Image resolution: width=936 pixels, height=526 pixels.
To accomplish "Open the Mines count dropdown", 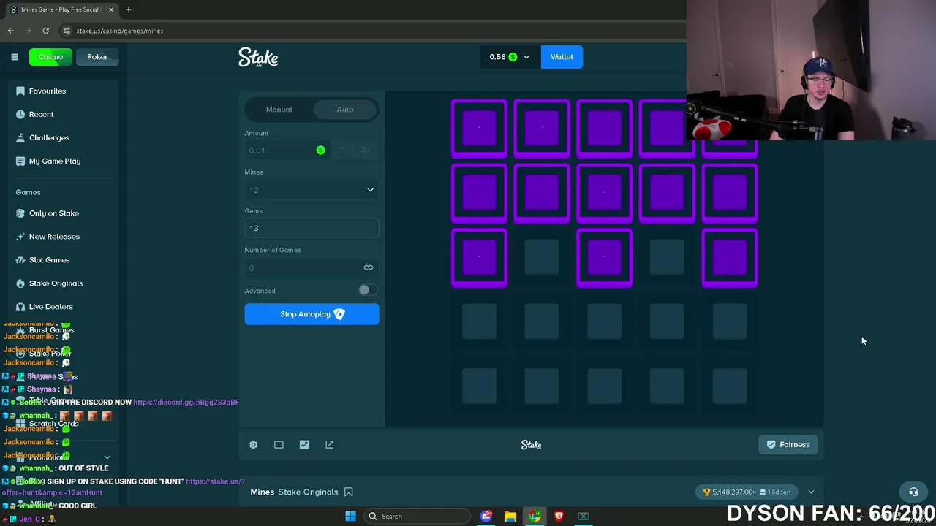I will coord(312,190).
